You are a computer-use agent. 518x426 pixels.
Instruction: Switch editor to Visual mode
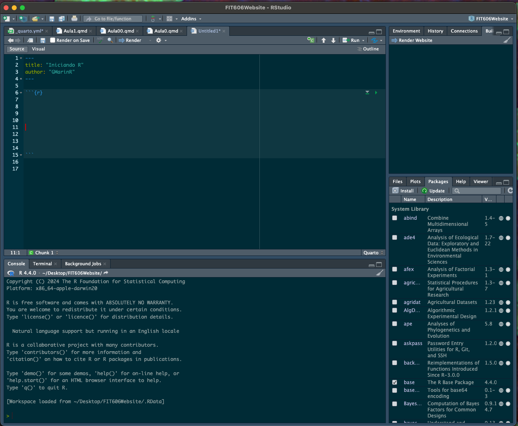[38, 49]
